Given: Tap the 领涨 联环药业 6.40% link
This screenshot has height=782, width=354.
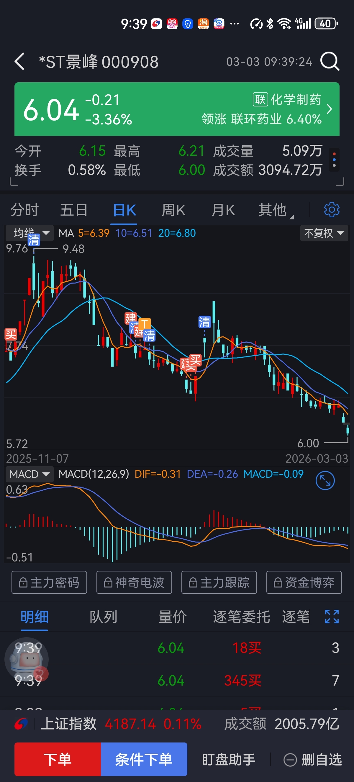Looking at the screenshot, I should point(261,119).
